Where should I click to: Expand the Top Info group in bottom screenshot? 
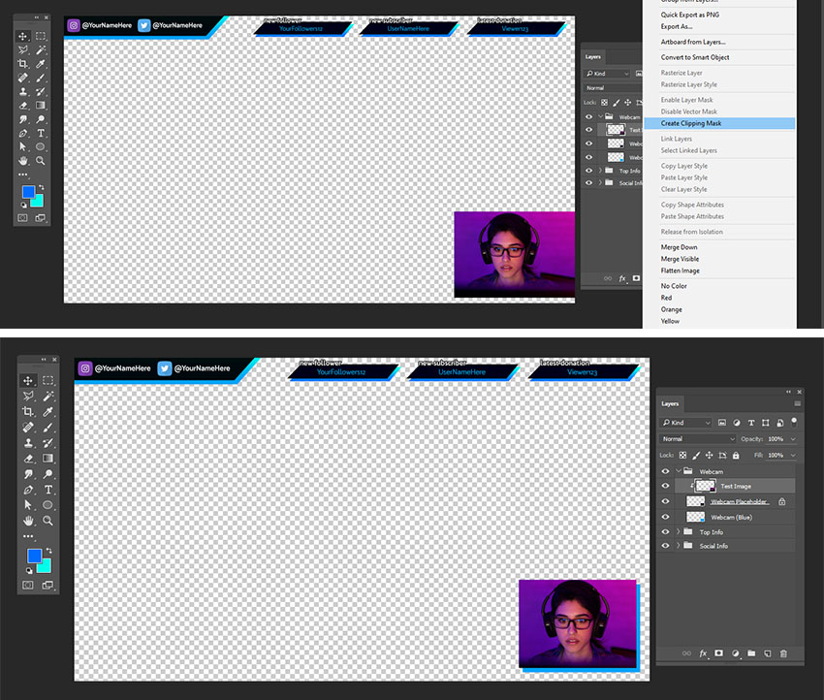[x=679, y=532]
